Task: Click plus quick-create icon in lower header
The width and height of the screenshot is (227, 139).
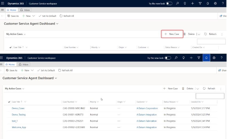Action: (x=191, y=58)
